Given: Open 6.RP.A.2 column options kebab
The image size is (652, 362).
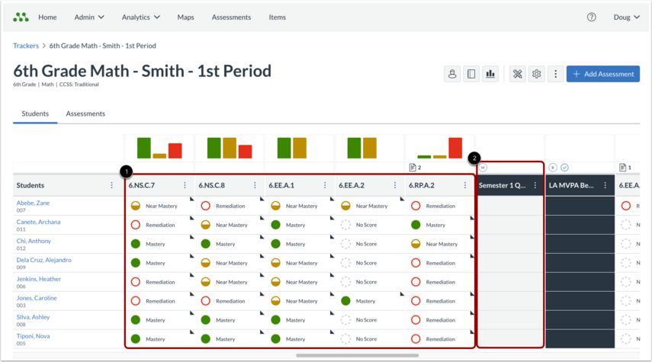Looking at the screenshot, I should coord(465,185).
